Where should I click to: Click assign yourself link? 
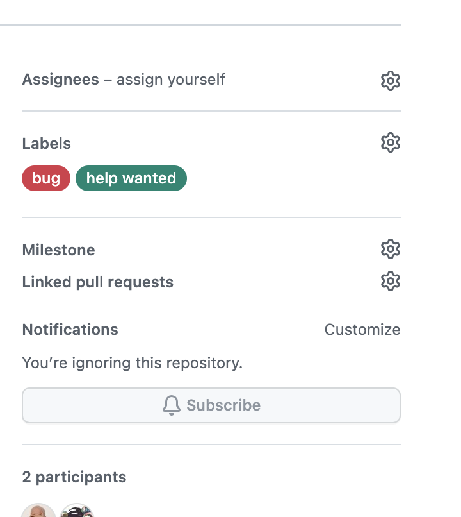coord(170,79)
